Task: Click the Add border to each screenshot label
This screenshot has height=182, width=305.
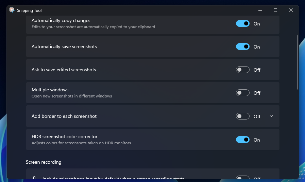Action: click(x=64, y=116)
